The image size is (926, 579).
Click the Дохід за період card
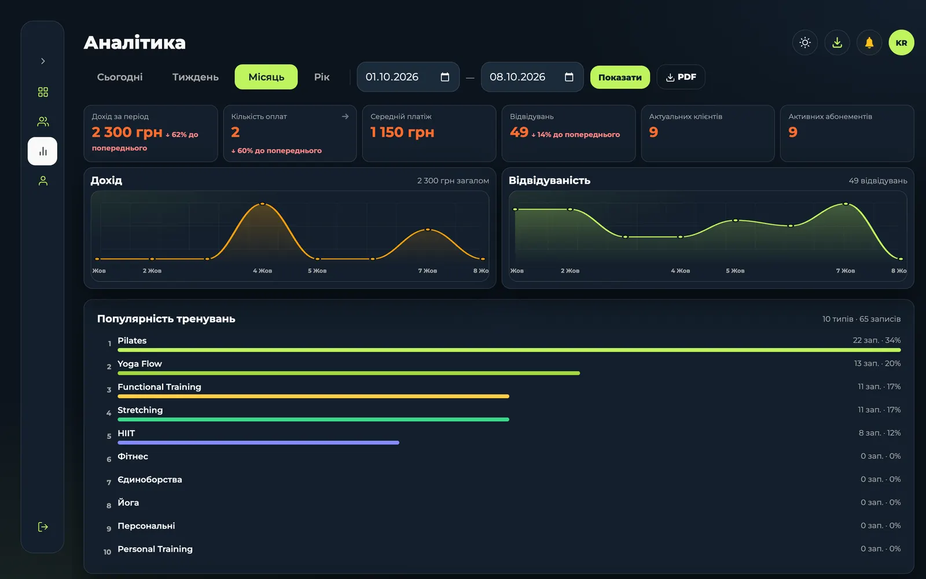[150, 133]
